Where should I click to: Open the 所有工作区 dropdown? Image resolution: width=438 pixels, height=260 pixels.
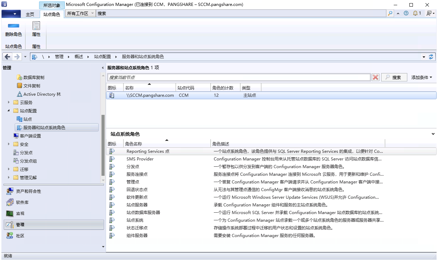click(81, 13)
